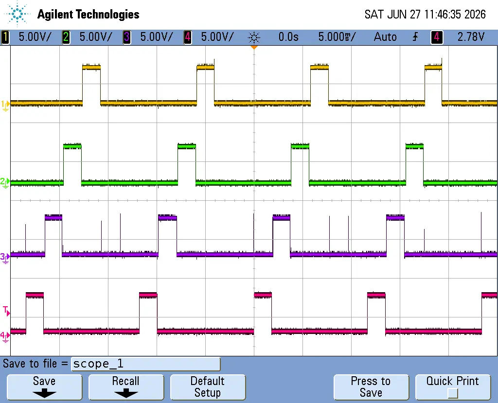Click channel 4 ground level marker

click(5, 336)
